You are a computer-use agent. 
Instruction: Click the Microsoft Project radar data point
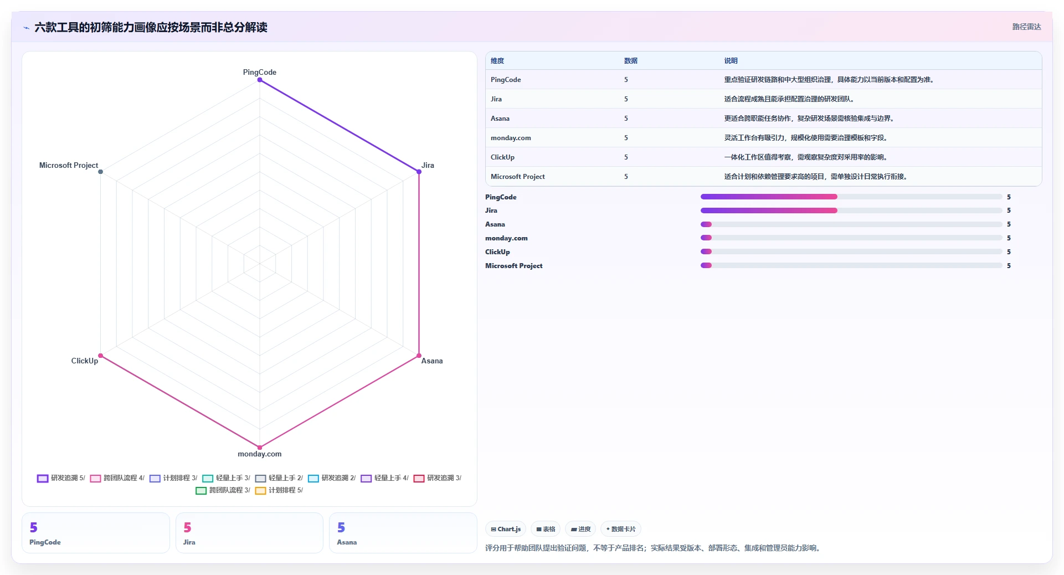tap(100, 172)
